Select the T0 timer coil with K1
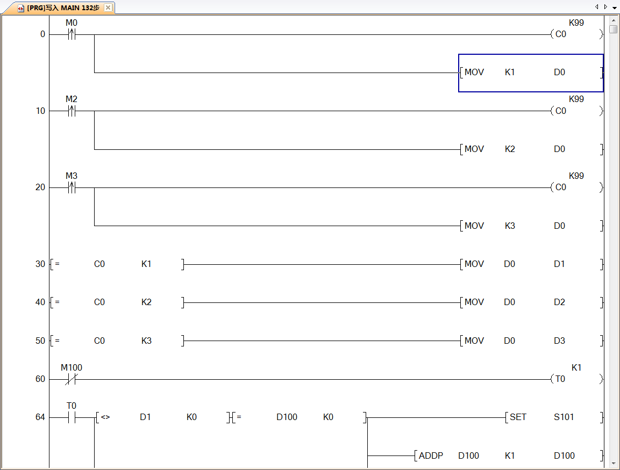The height and width of the screenshot is (470, 620). [576, 379]
